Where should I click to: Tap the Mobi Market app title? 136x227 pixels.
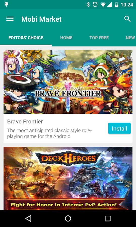(x=42, y=19)
